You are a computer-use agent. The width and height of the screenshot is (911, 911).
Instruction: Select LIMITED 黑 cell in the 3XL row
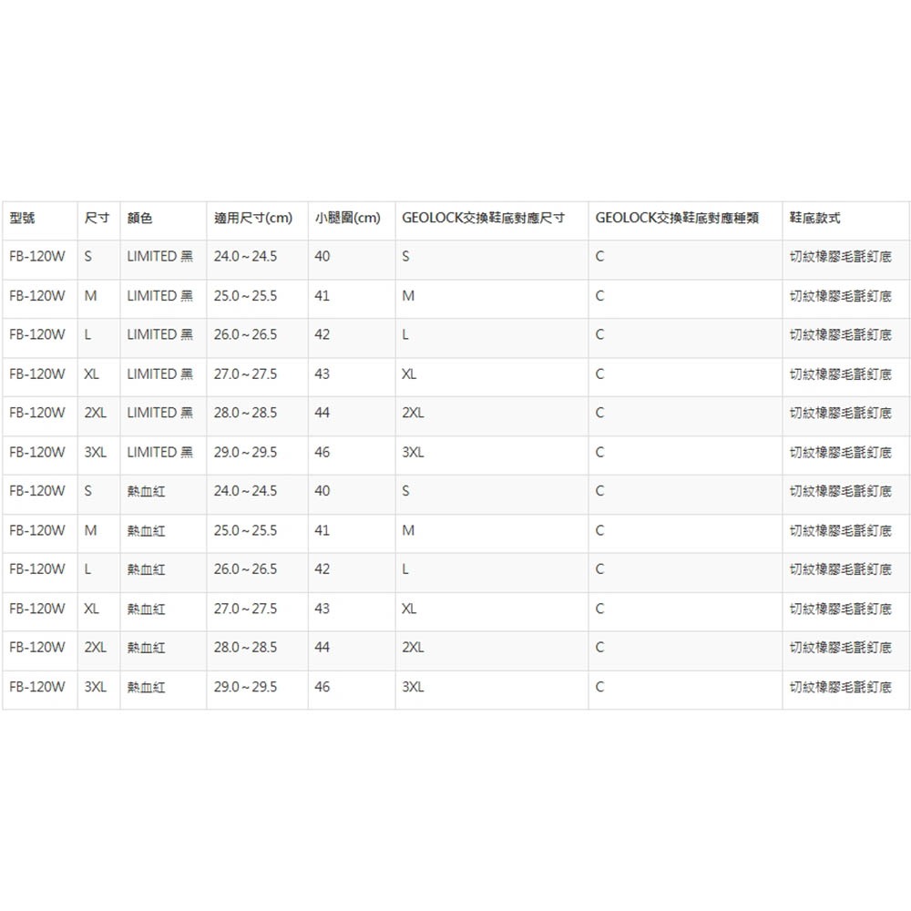pos(160,453)
